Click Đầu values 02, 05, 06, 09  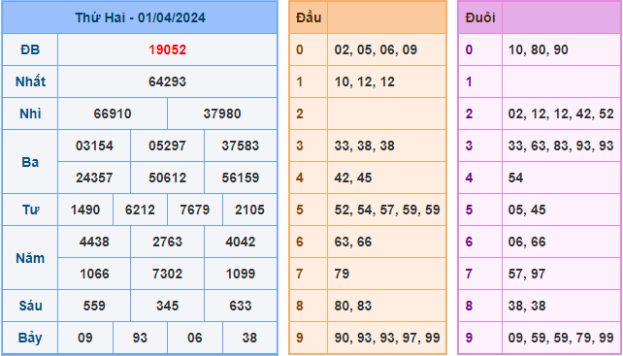pyautogui.click(x=376, y=50)
